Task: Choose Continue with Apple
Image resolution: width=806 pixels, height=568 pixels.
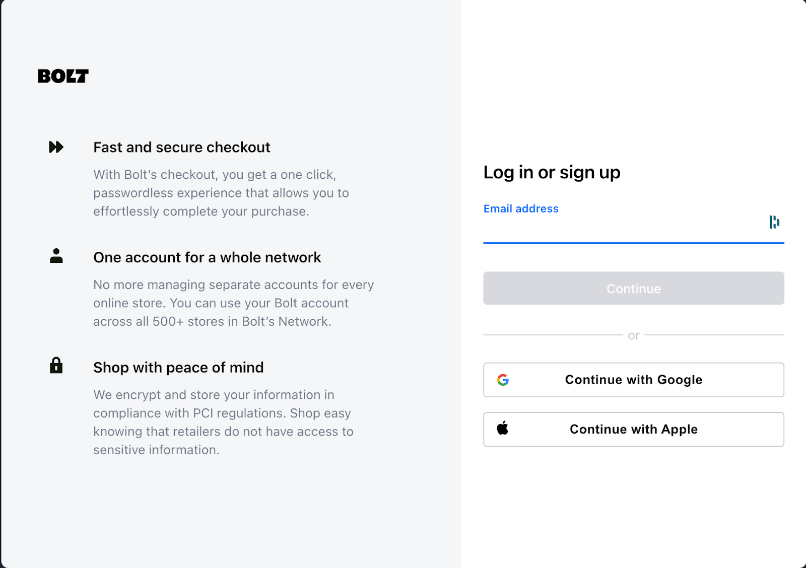Action: [633, 430]
